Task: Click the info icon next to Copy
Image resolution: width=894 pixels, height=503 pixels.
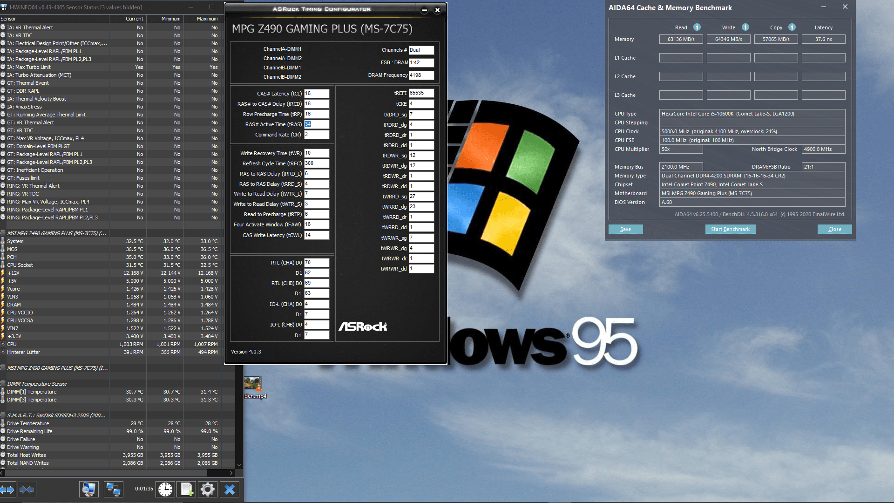Action: coord(792,27)
